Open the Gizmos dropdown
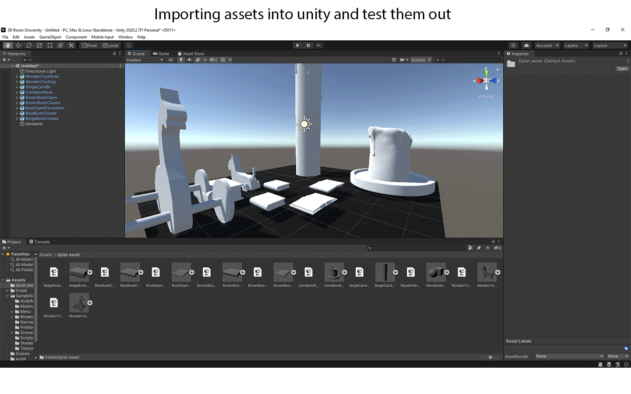 421,60
